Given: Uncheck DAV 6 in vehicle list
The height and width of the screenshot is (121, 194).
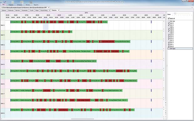Looking at the screenshot, I should click(x=169, y=39).
